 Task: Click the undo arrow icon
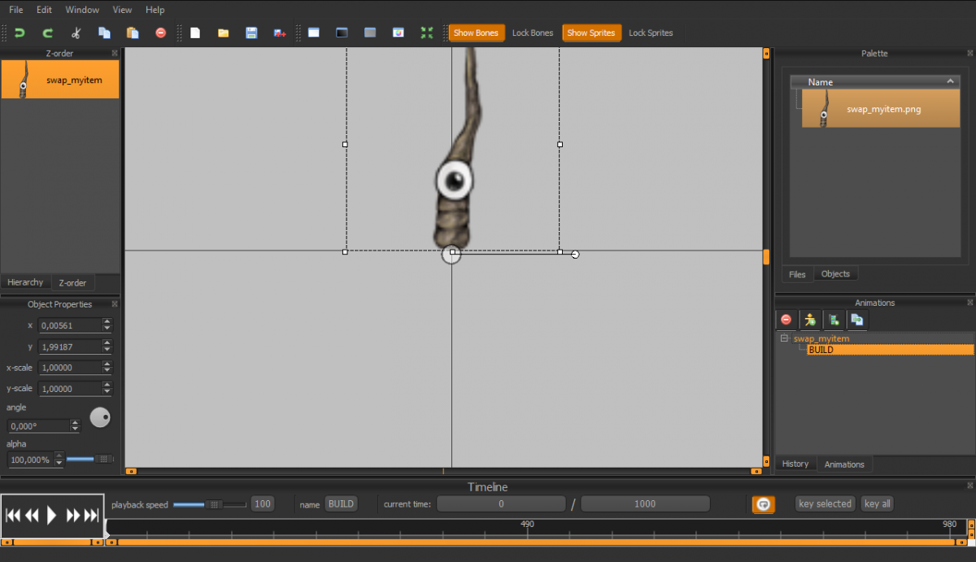tap(20, 33)
